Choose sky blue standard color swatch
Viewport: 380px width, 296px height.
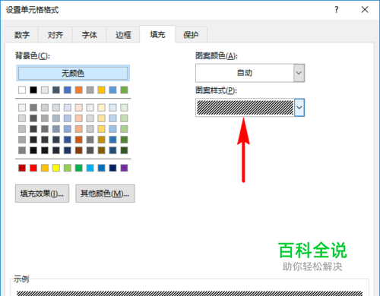coord(90,168)
